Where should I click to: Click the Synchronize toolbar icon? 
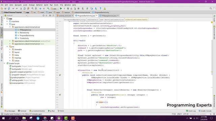[9, 8]
